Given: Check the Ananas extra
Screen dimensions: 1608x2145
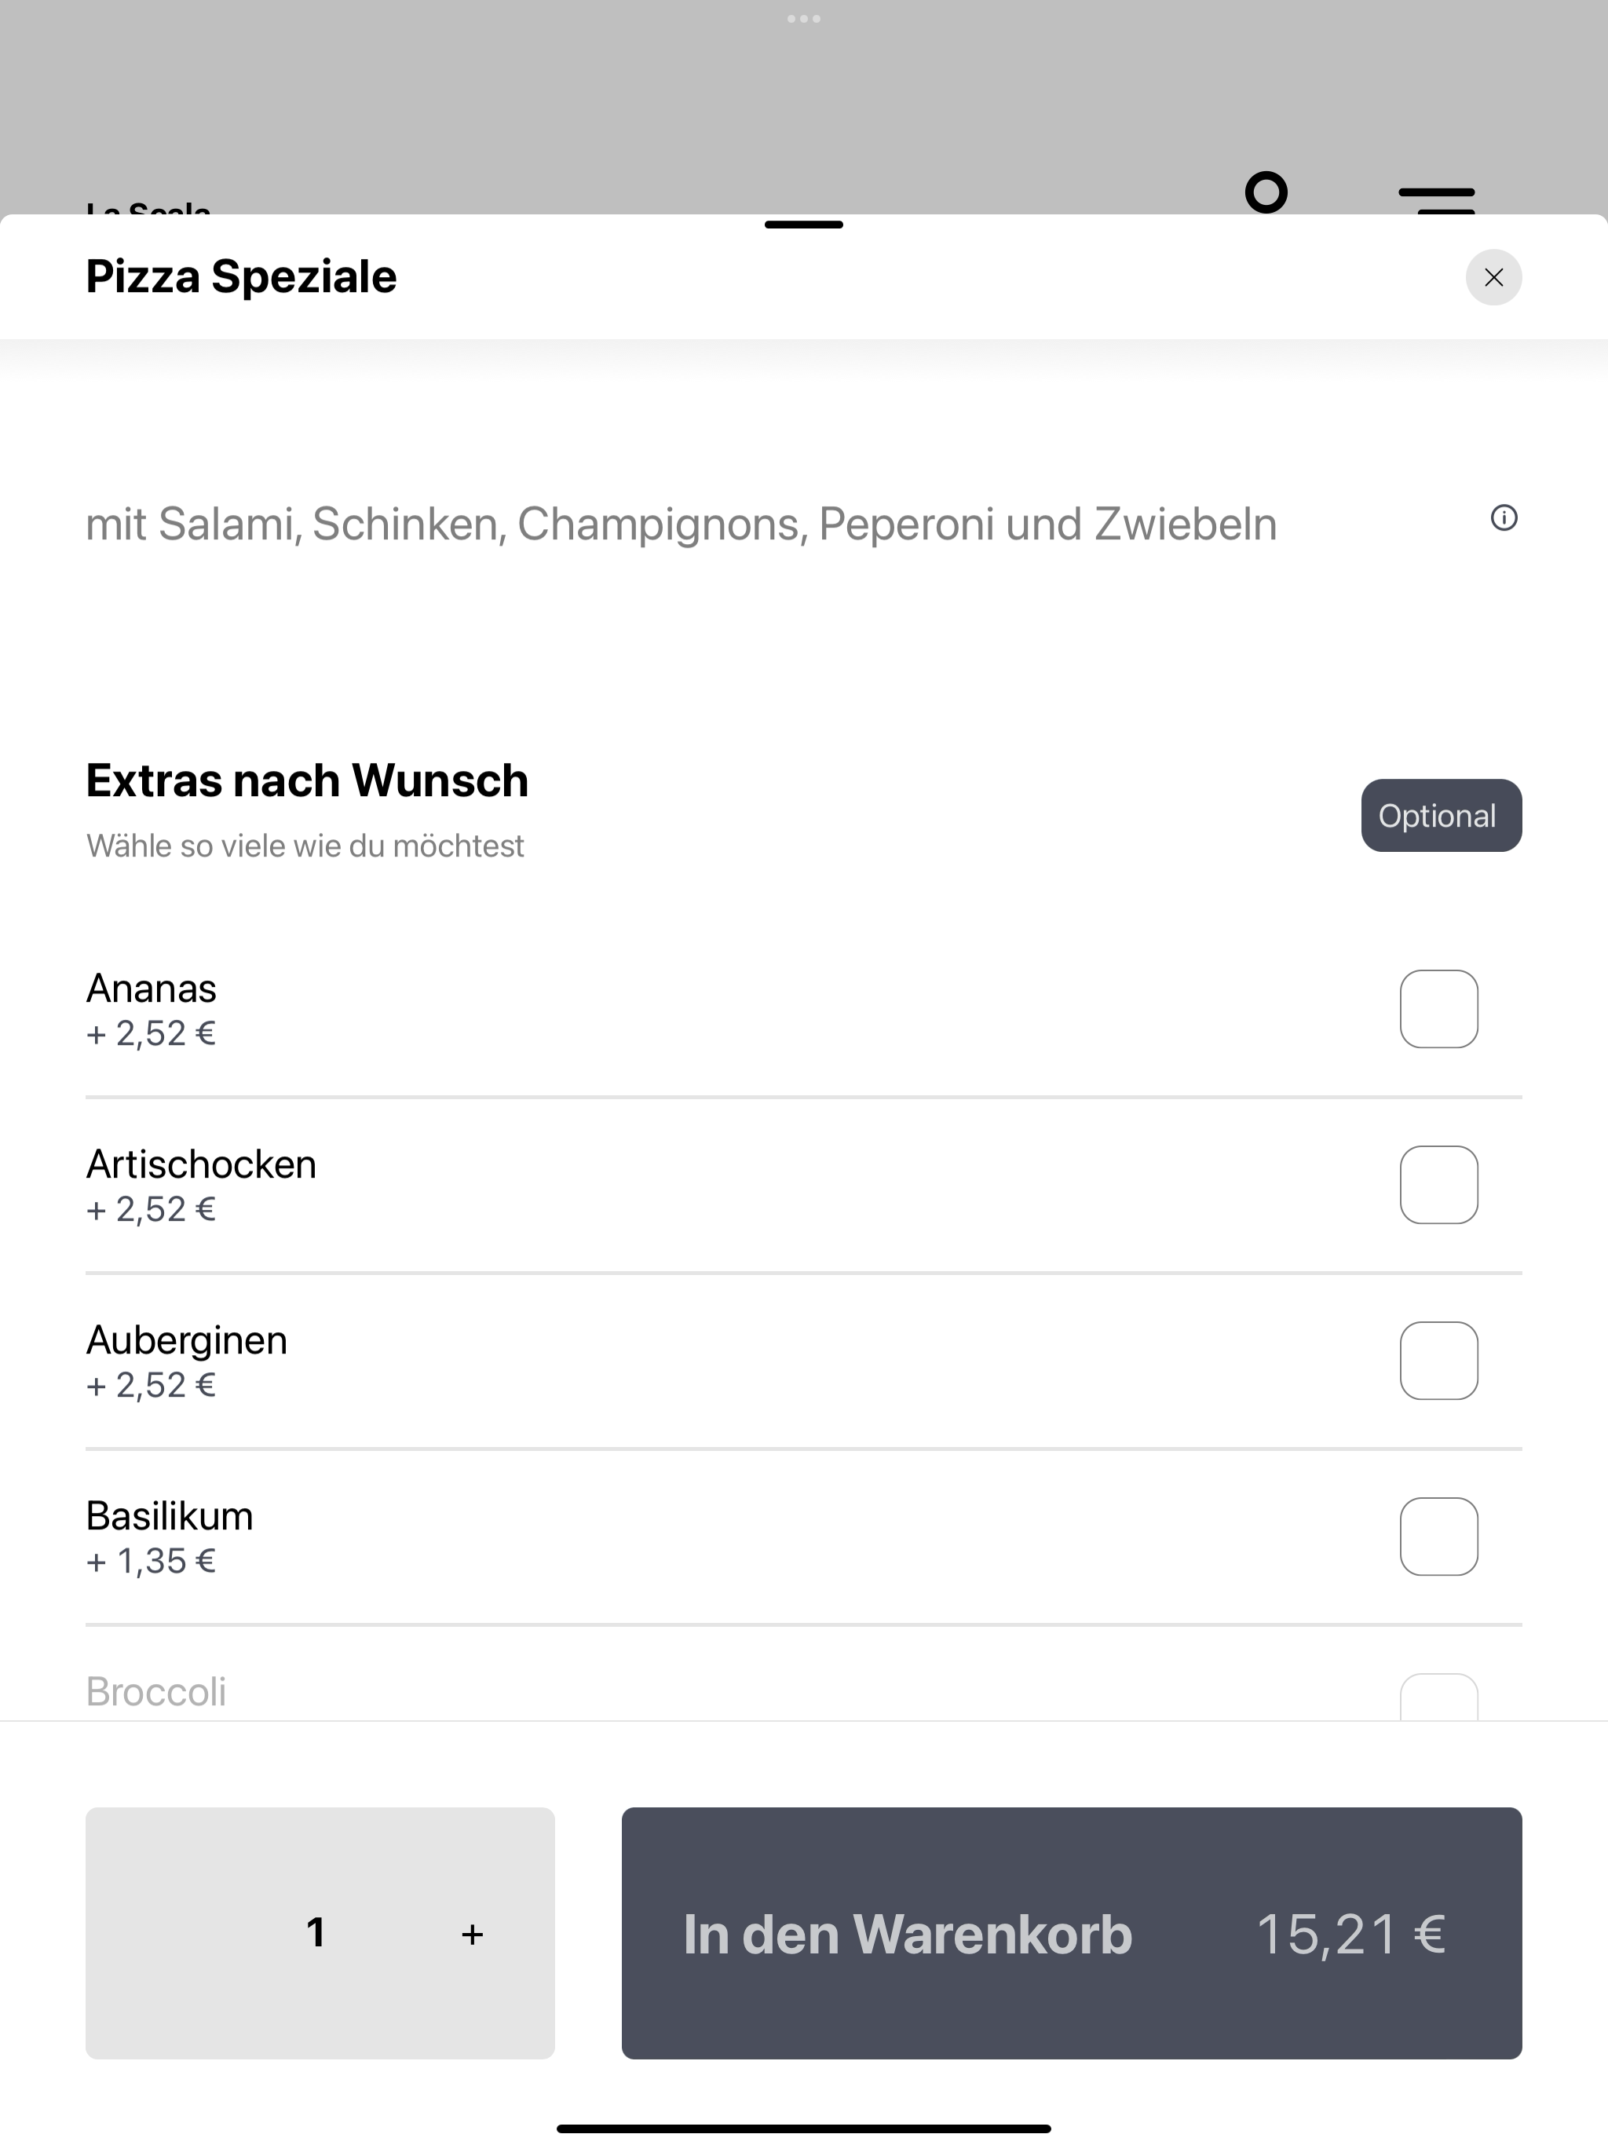Looking at the screenshot, I should coord(1438,1008).
